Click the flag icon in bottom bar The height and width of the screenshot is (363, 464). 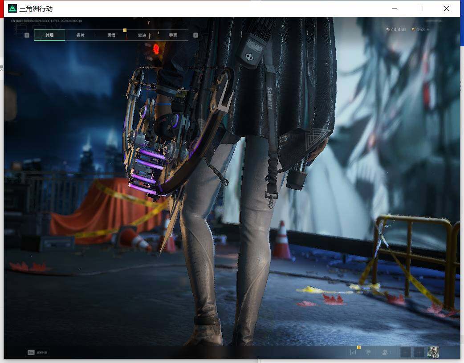tap(368, 352)
